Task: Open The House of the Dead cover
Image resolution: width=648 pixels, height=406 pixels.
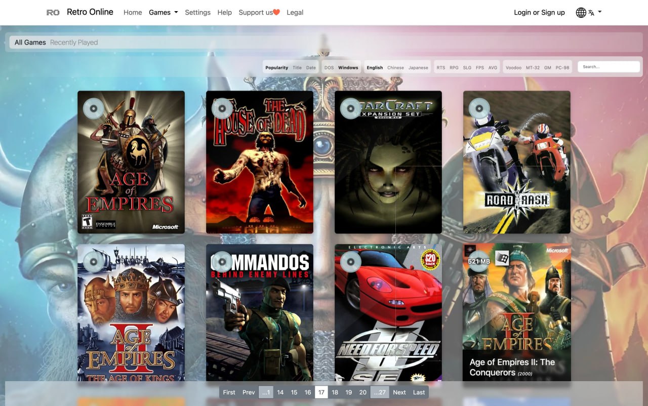Action: (x=260, y=162)
